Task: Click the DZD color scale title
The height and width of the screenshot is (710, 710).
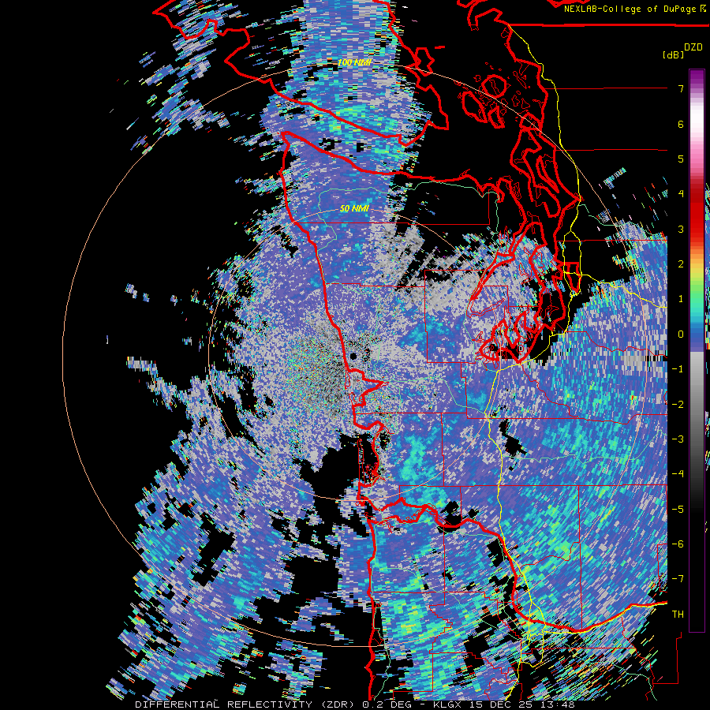Action: click(693, 47)
